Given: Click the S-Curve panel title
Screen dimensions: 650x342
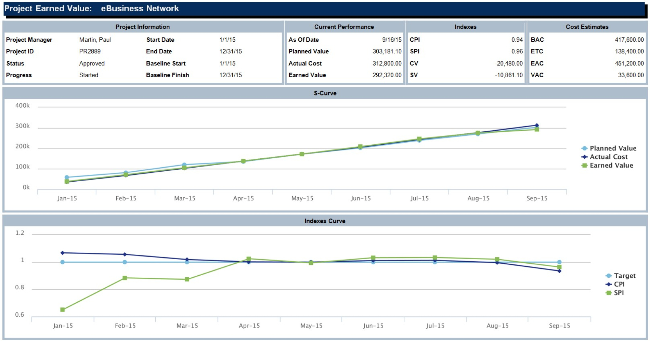Looking at the screenshot, I should 325,93.
